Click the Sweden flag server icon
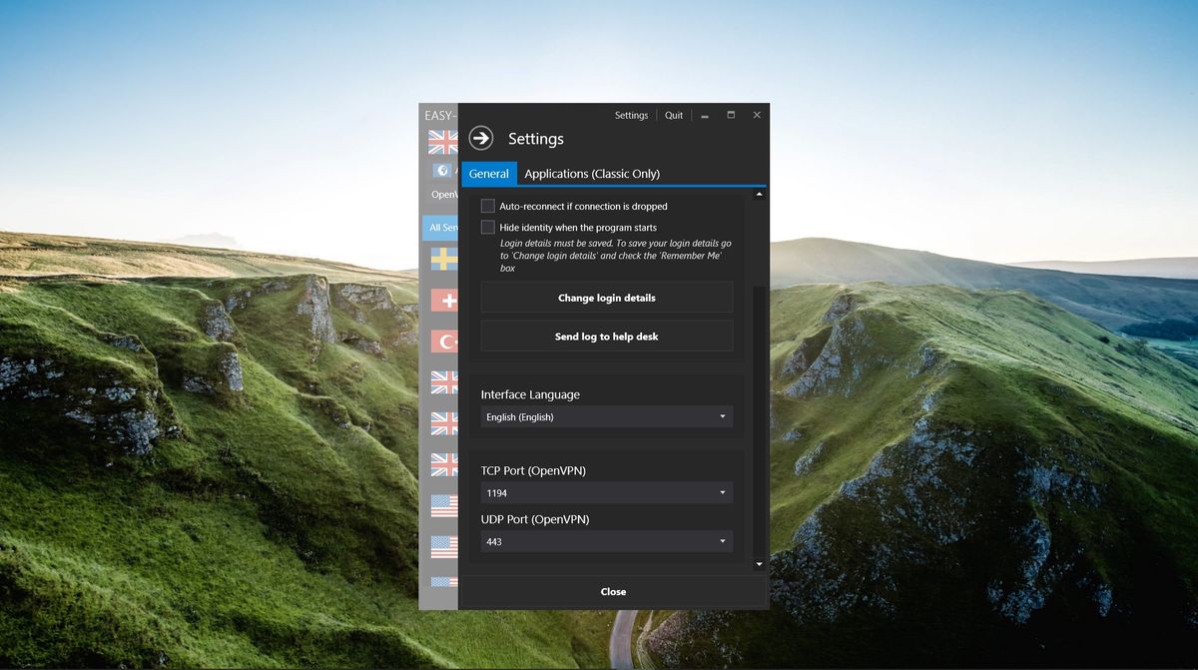The image size is (1198, 670). pos(442,258)
